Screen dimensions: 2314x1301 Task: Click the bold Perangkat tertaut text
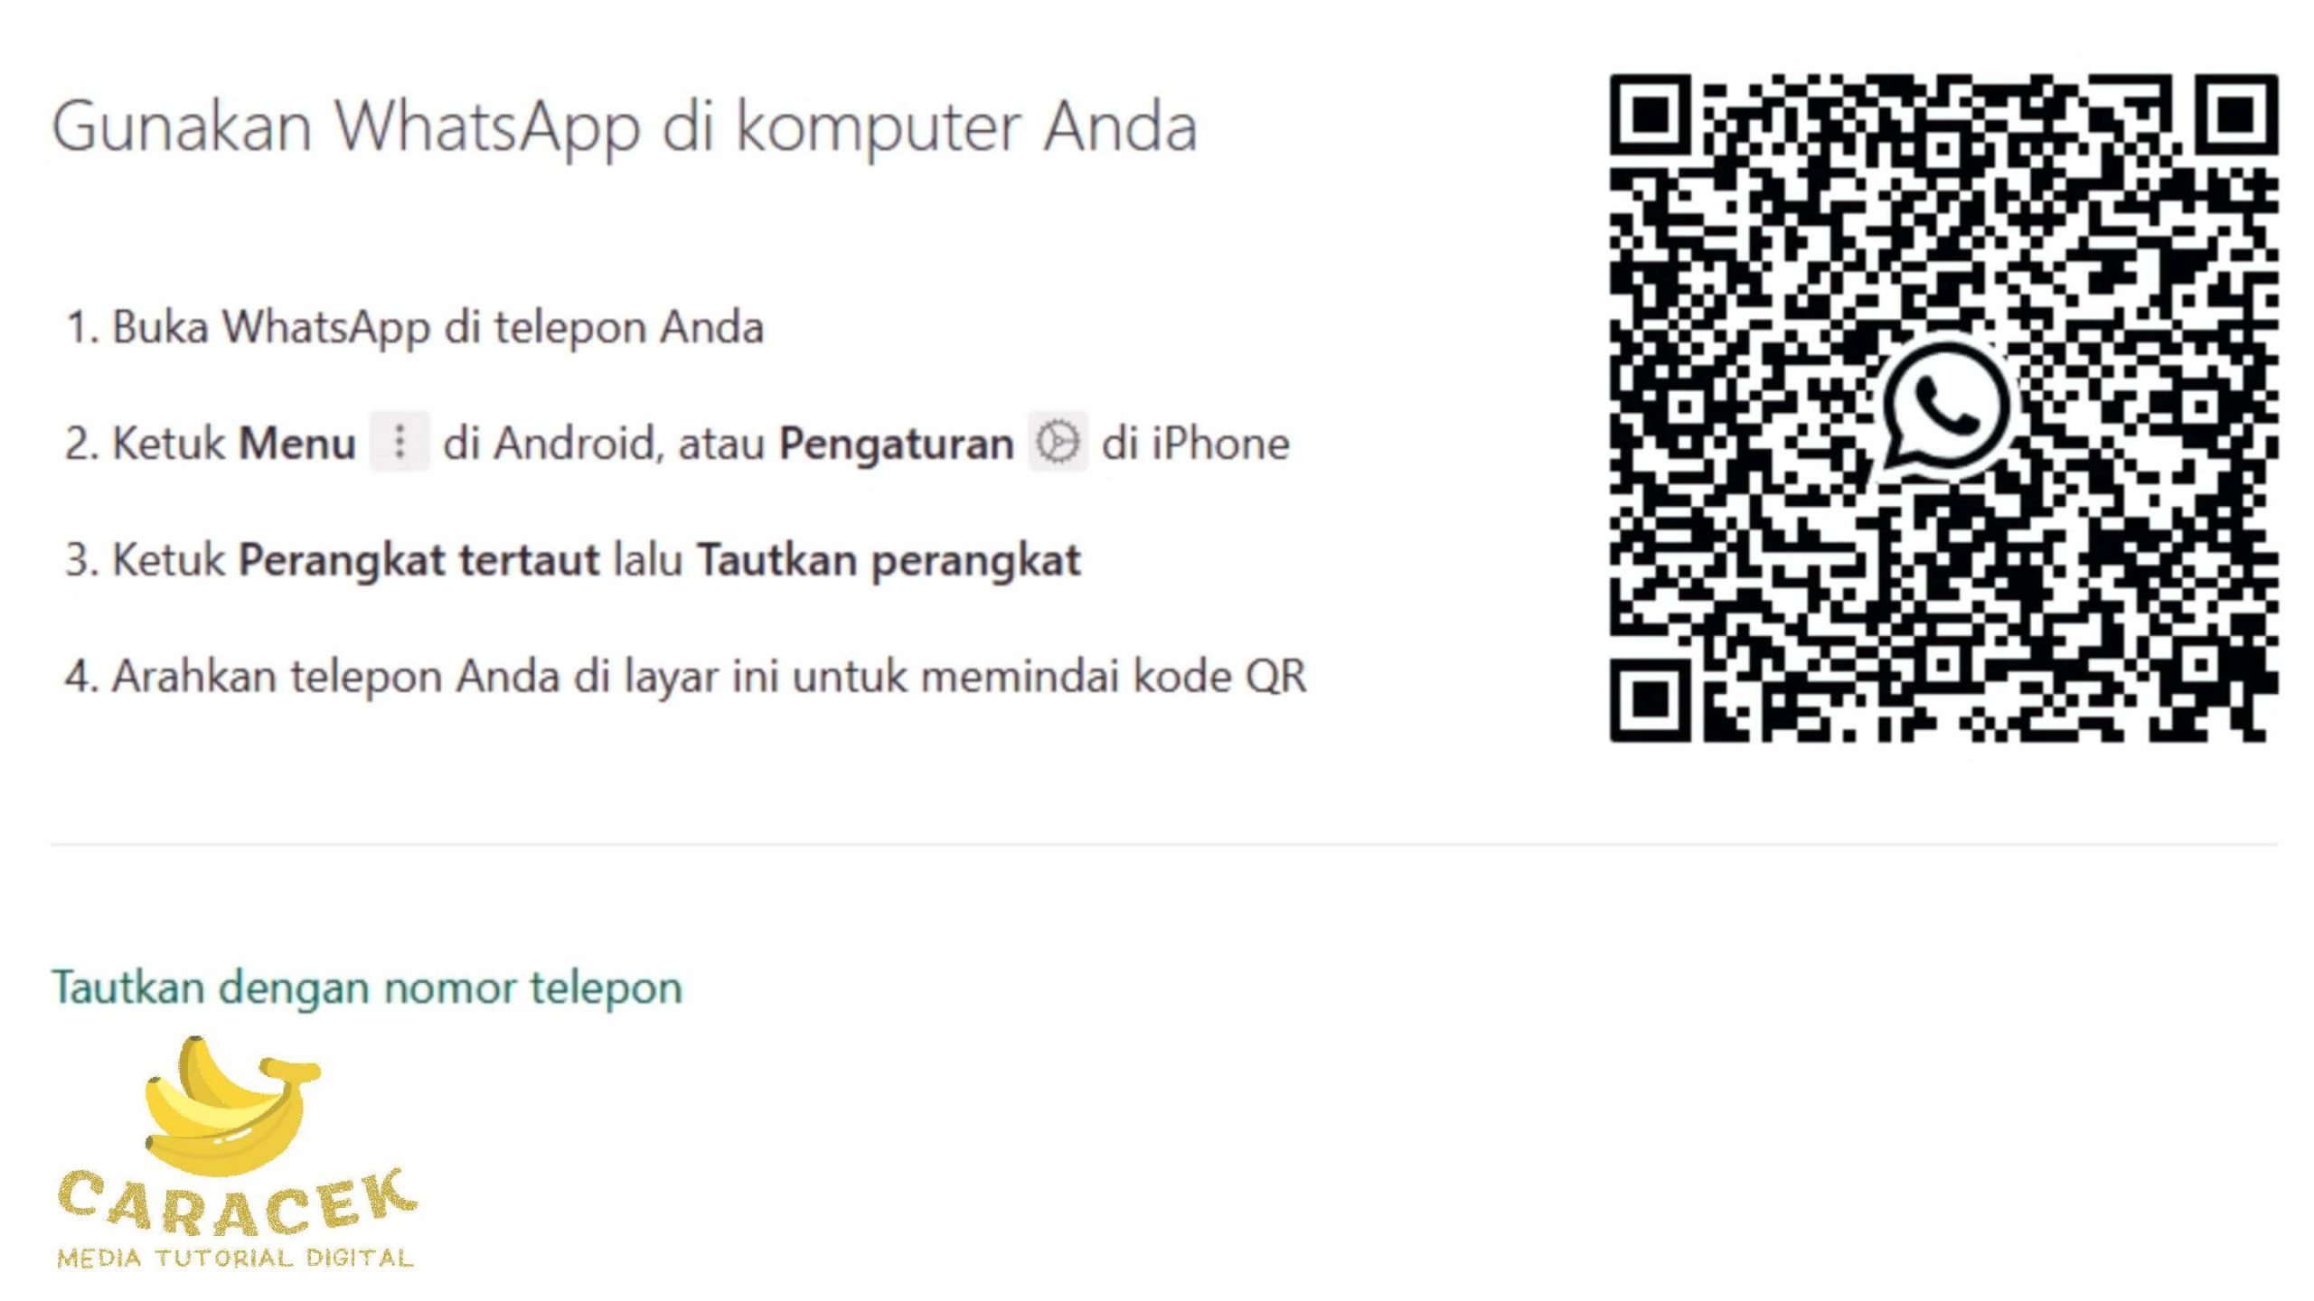point(419,559)
